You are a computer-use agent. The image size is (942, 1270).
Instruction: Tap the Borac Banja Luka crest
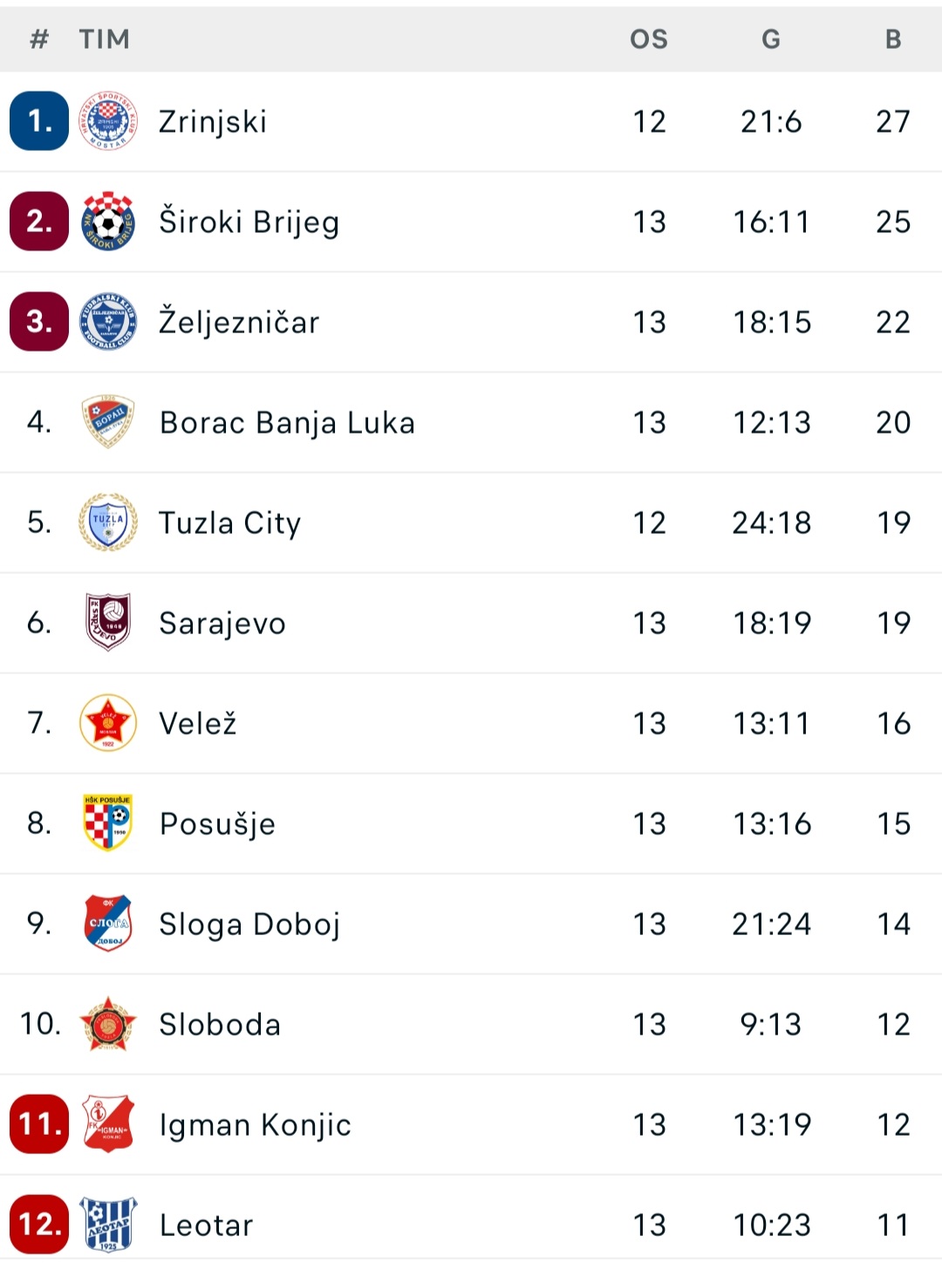click(x=108, y=422)
